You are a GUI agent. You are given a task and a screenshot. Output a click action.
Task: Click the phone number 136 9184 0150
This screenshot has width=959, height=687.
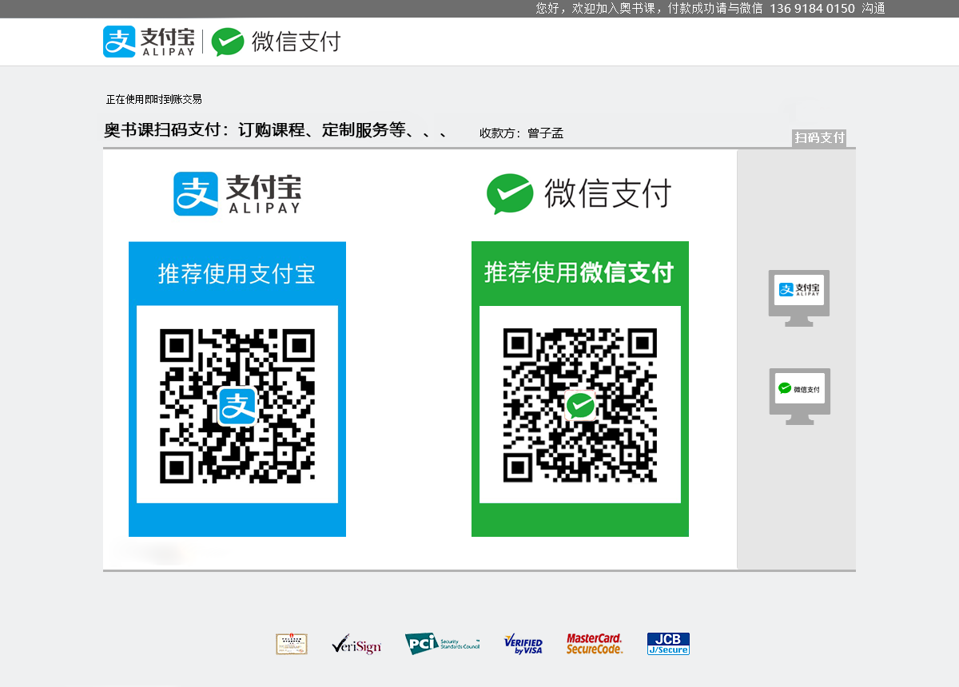(x=812, y=9)
